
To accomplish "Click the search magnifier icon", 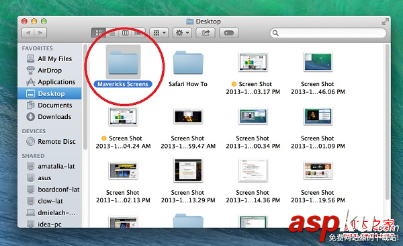I will [275, 33].
